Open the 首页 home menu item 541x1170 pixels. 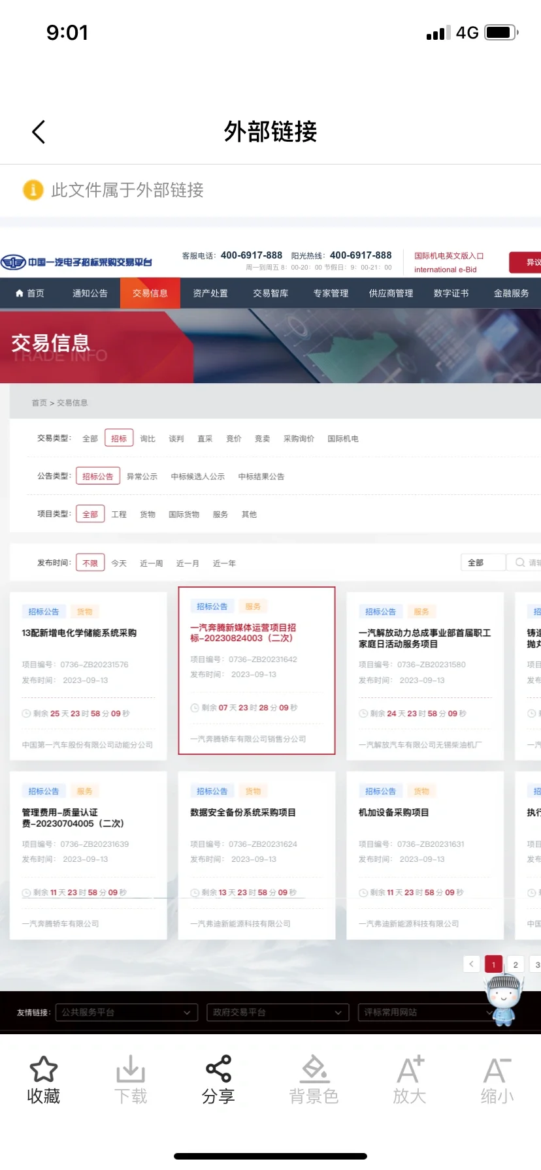pos(30,293)
